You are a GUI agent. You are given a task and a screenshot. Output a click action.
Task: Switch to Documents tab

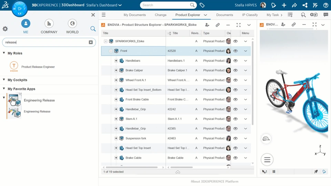[x=224, y=15]
